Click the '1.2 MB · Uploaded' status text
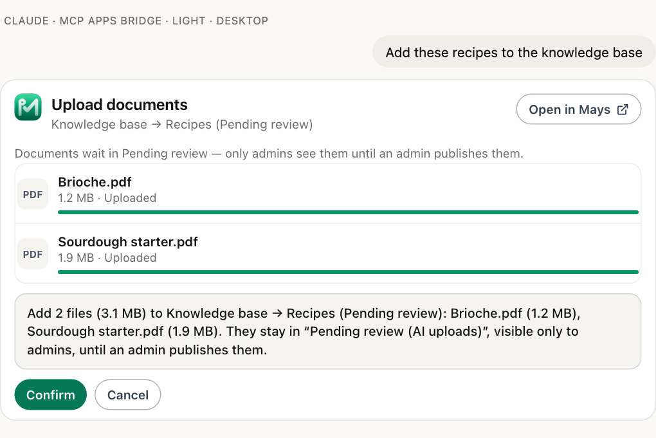The image size is (656, 438). pos(107,198)
